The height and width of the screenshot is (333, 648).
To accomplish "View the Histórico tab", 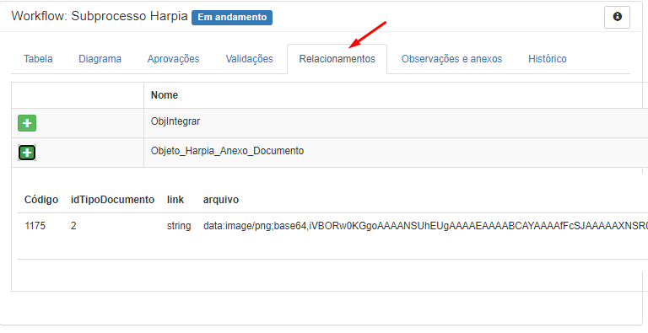I will [547, 59].
